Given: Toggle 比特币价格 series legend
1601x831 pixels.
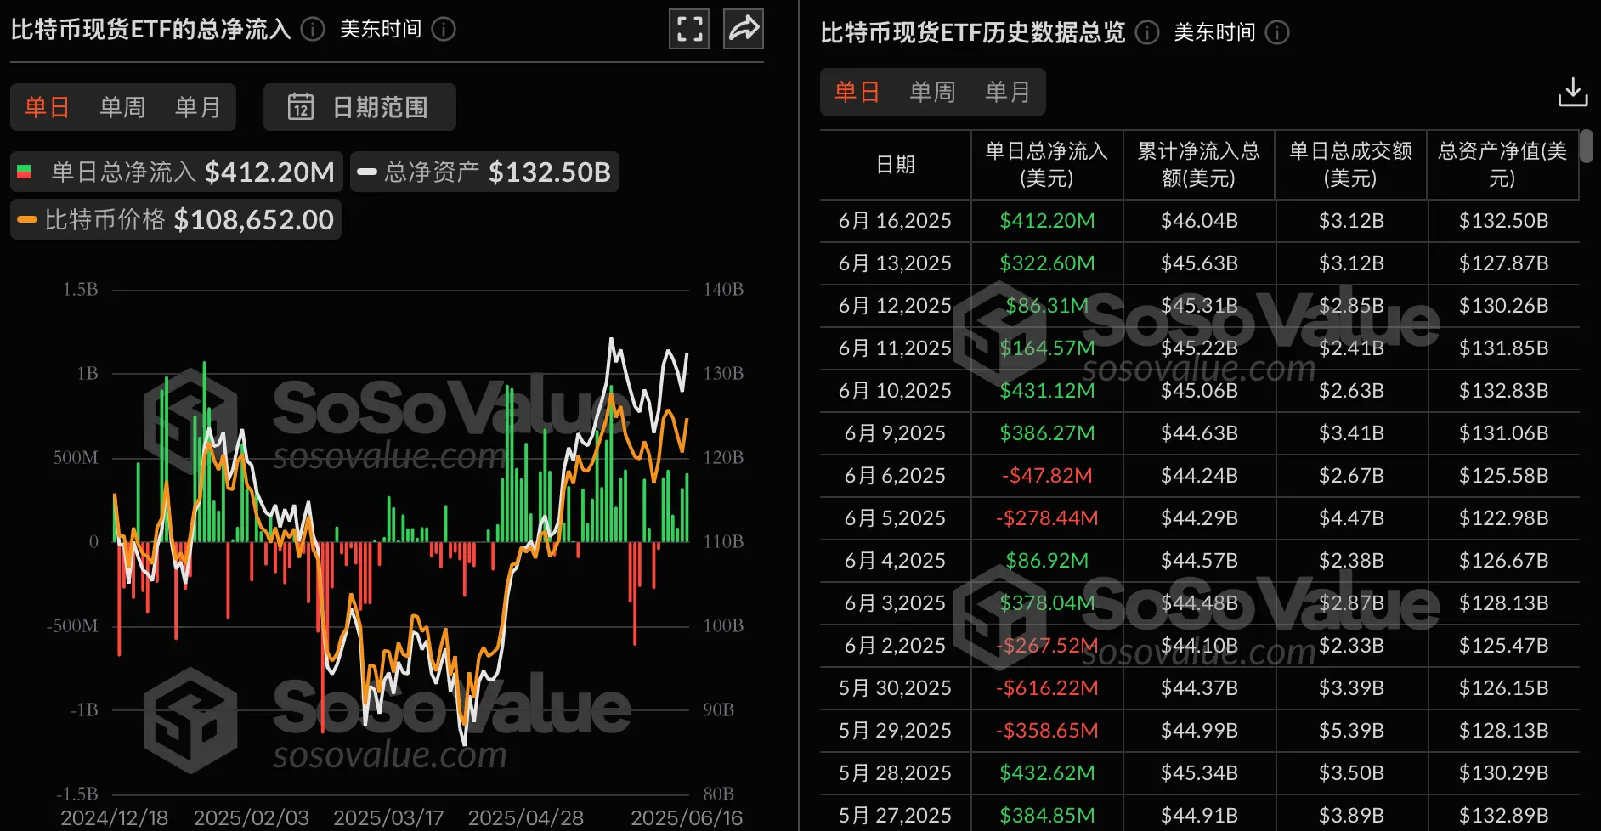Looking at the screenshot, I should 176,219.
